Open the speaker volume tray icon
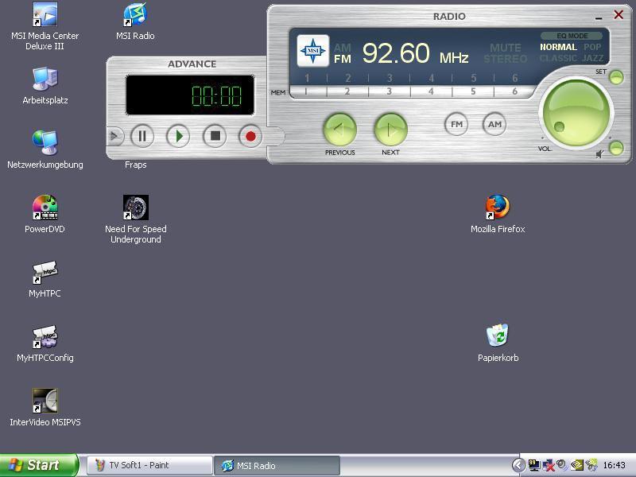Image resolution: width=636 pixels, height=477 pixels. [x=562, y=465]
